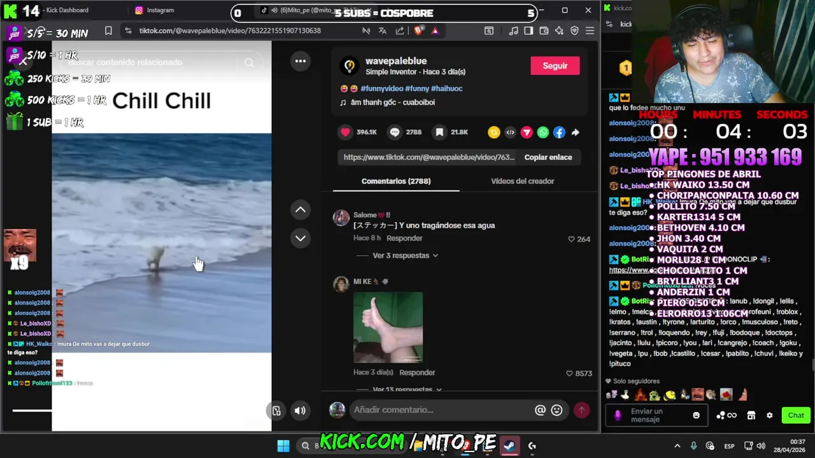Viewport: 815px width, 458px height.
Task: Repost video using yellow repost icon
Action: [x=493, y=132]
